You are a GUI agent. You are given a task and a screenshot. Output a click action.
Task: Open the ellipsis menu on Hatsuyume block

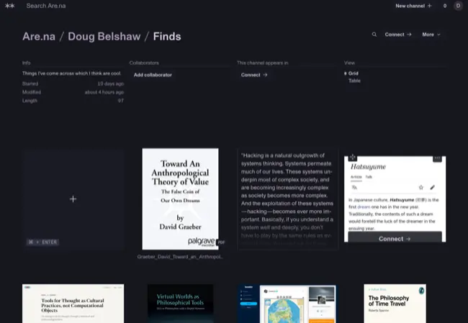point(437,158)
